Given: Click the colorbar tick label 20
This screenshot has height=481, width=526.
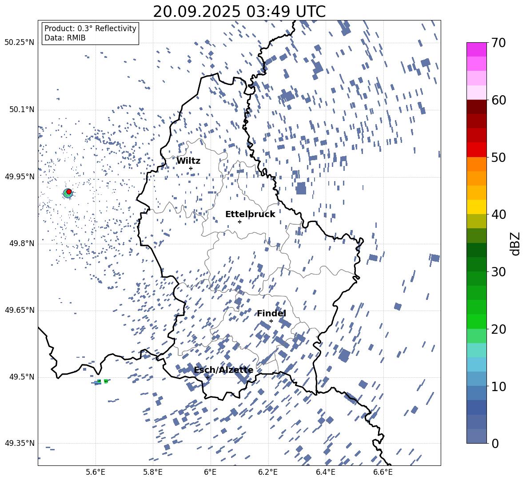Looking at the screenshot, I should (498, 329).
